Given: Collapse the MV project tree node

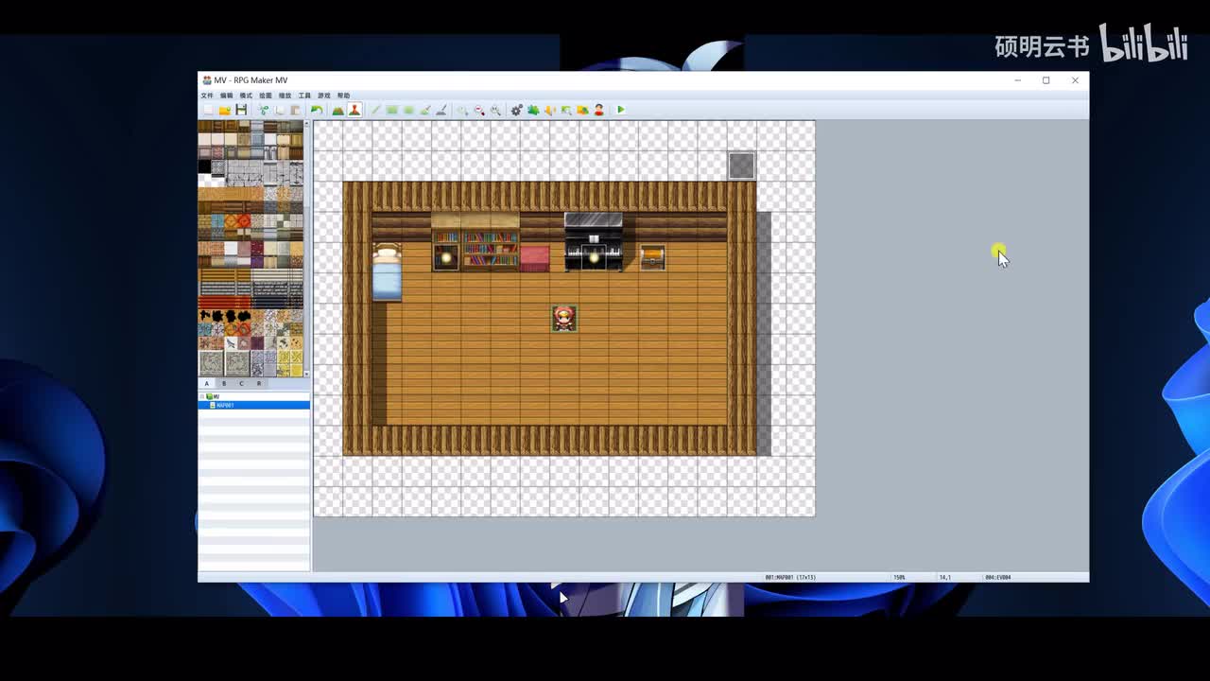Looking at the screenshot, I should tap(201, 396).
